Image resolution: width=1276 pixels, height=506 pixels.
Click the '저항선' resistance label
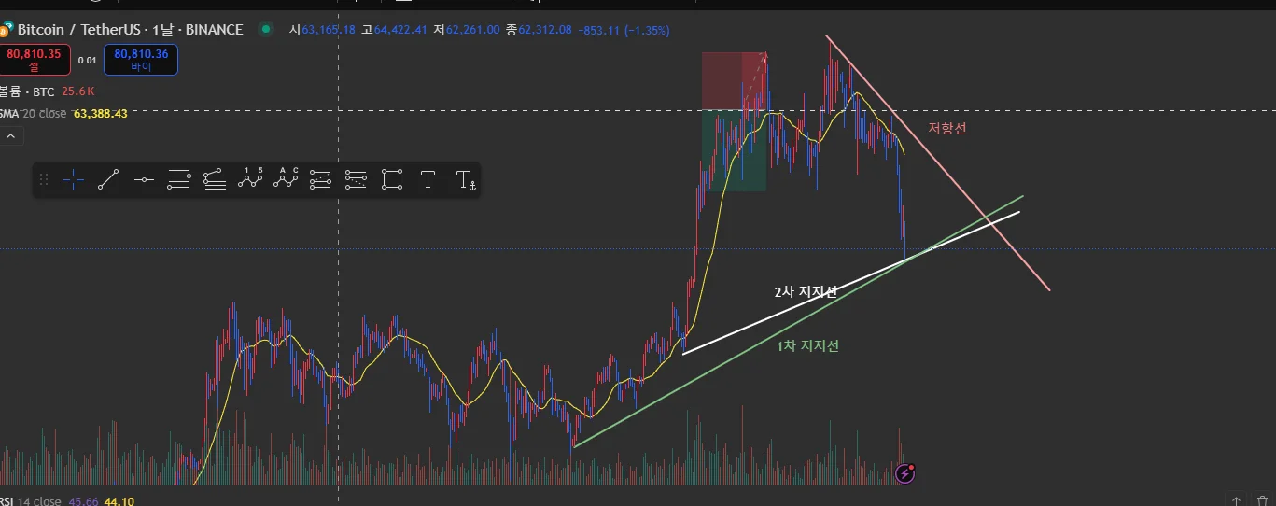(x=946, y=129)
